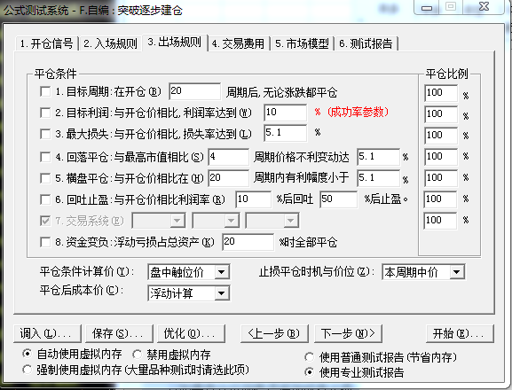The height and width of the screenshot is (390, 512).
Task: Click 平仓比例 field for 交易系统 row
Action: [x=440, y=221]
